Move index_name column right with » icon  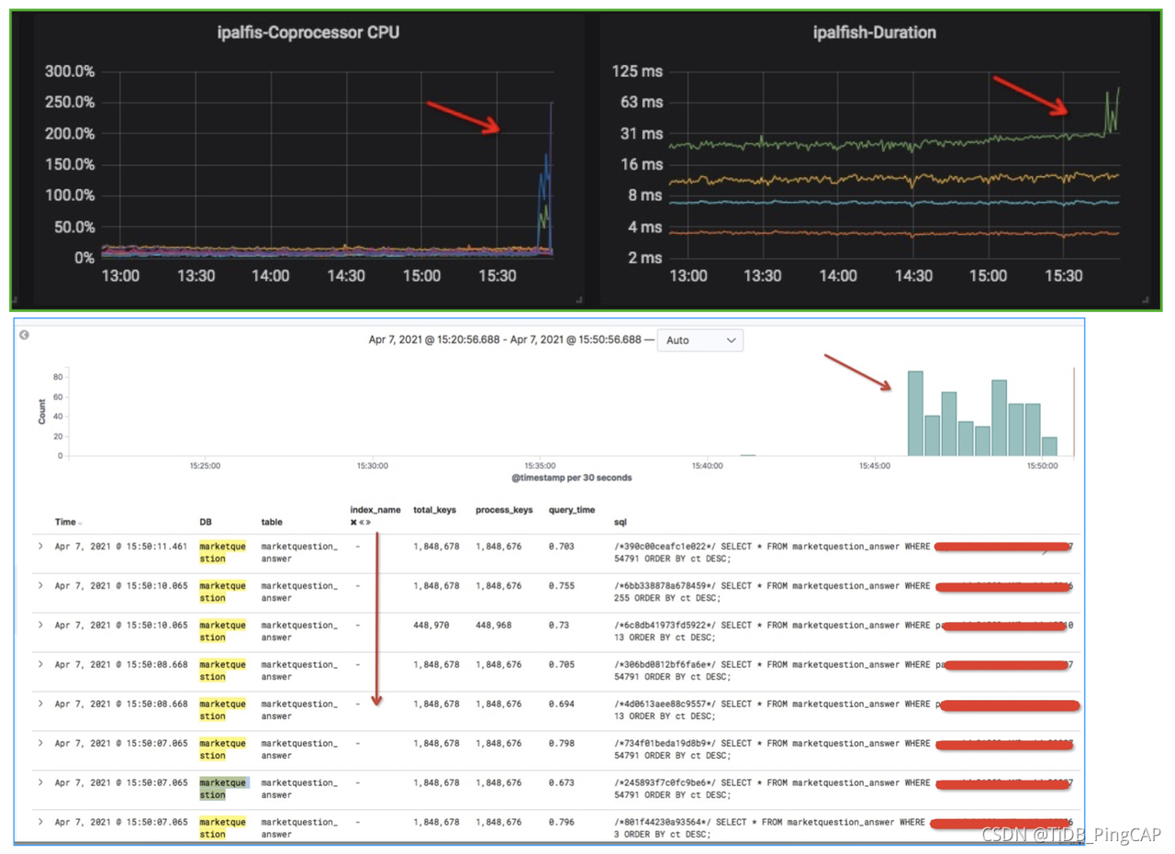click(367, 522)
